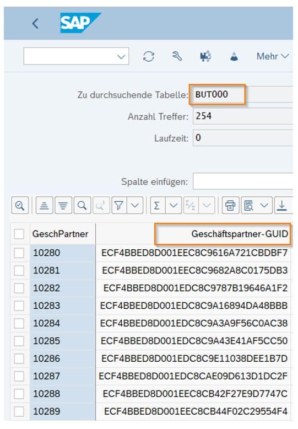Screen dimensions: 298x429
Task: Click the Spalte einfügen input field
Action: click(243, 181)
